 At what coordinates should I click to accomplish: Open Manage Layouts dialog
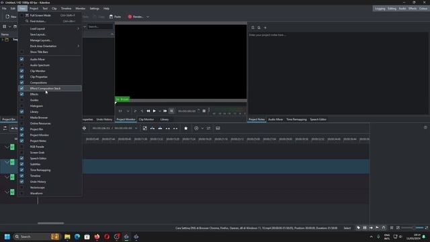click(50, 40)
